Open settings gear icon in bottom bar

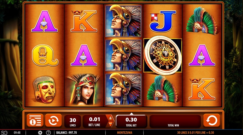(x=40, y=132)
